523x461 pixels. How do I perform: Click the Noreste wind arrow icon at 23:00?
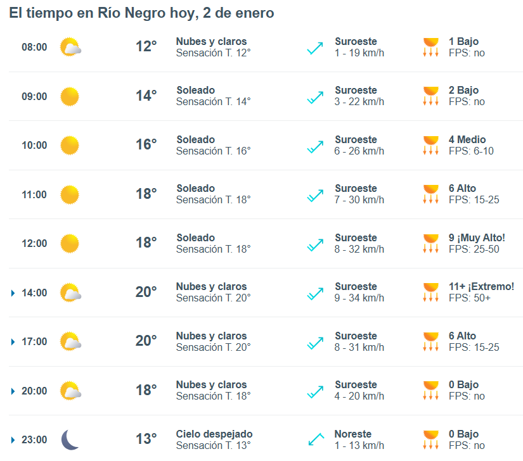315,439
